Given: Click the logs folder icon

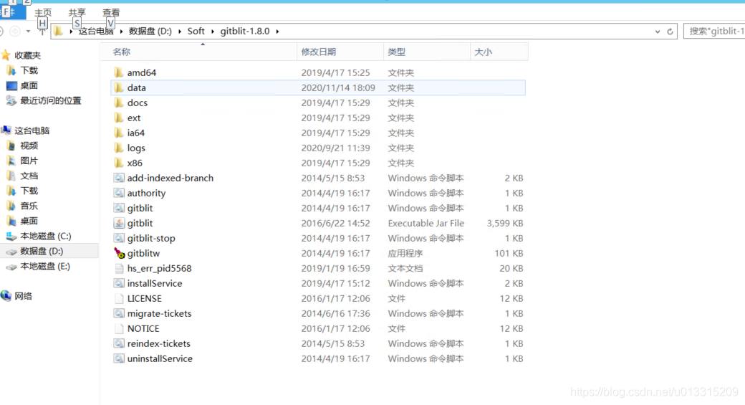Looking at the screenshot, I should [x=119, y=148].
